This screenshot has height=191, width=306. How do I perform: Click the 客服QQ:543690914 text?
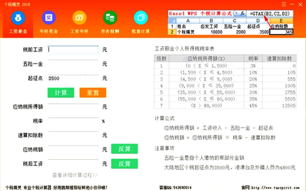pos(175,188)
